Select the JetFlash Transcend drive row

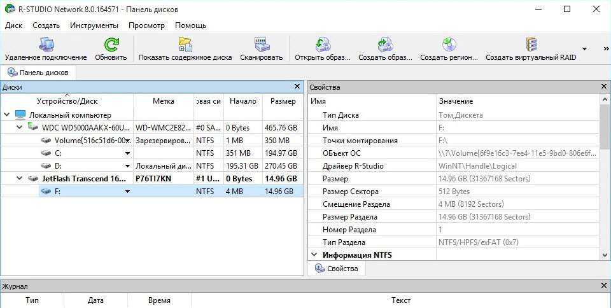pos(83,179)
